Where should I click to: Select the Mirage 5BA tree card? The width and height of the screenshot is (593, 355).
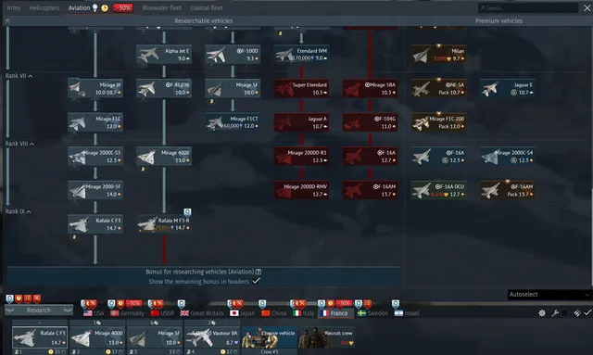371,88
